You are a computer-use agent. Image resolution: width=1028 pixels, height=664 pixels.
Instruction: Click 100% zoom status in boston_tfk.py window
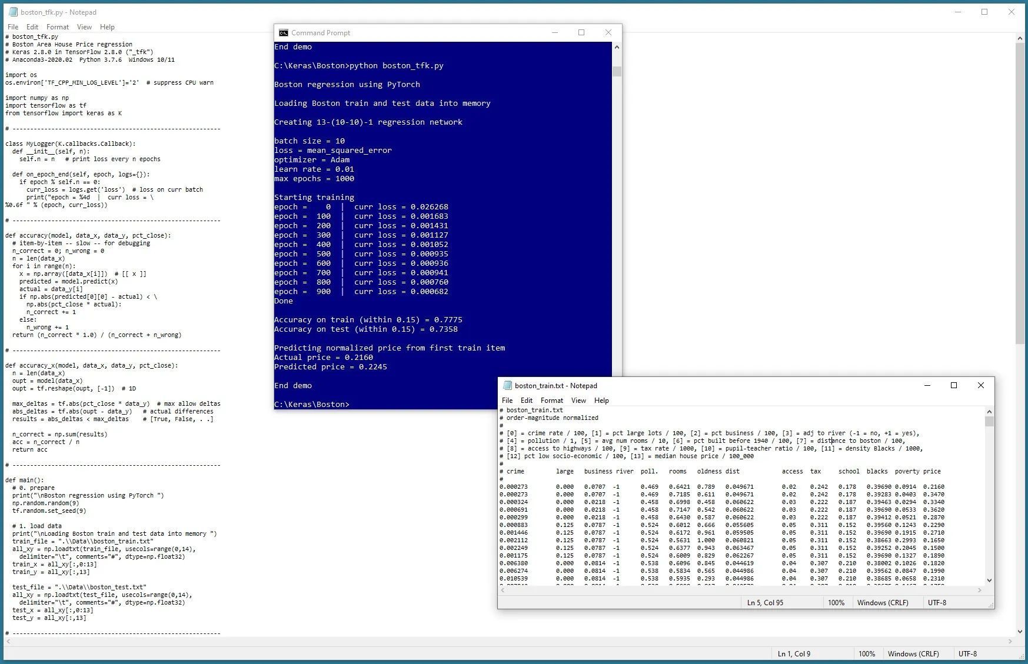click(x=867, y=654)
